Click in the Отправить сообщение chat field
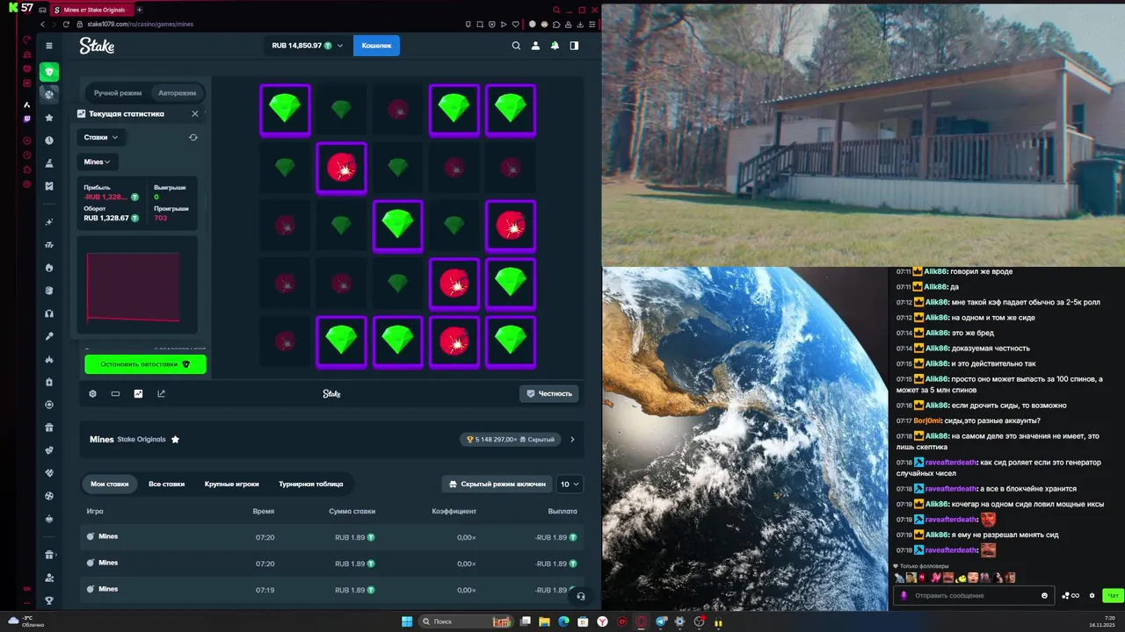This screenshot has height=632, width=1125. (x=976, y=595)
